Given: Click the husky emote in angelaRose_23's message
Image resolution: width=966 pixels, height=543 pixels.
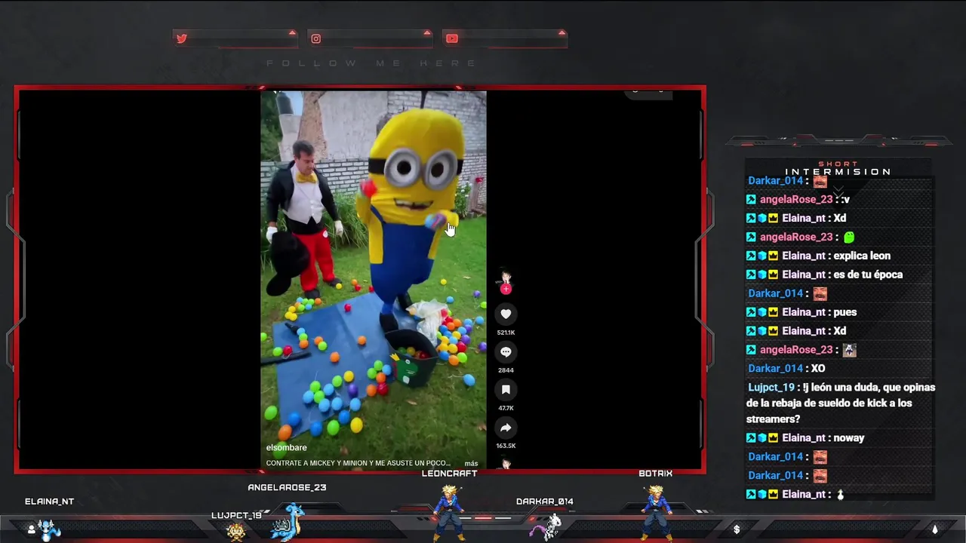Looking at the screenshot, I should [849, 350].
